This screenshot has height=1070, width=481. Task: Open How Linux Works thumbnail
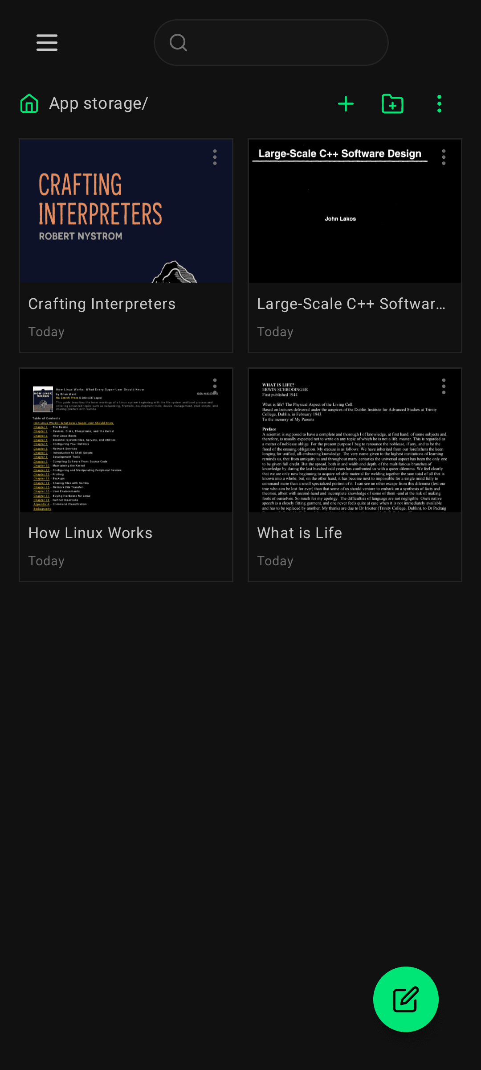(x=126, y=440)
